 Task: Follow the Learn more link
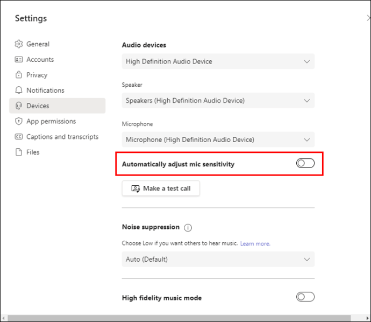point(255,243)
